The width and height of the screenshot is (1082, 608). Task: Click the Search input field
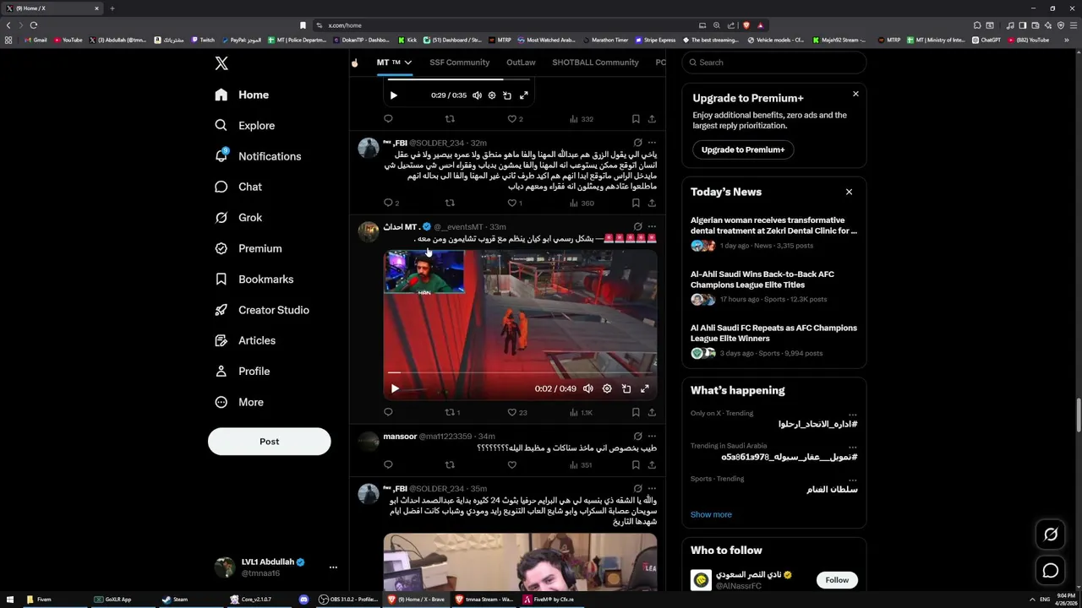774,62
